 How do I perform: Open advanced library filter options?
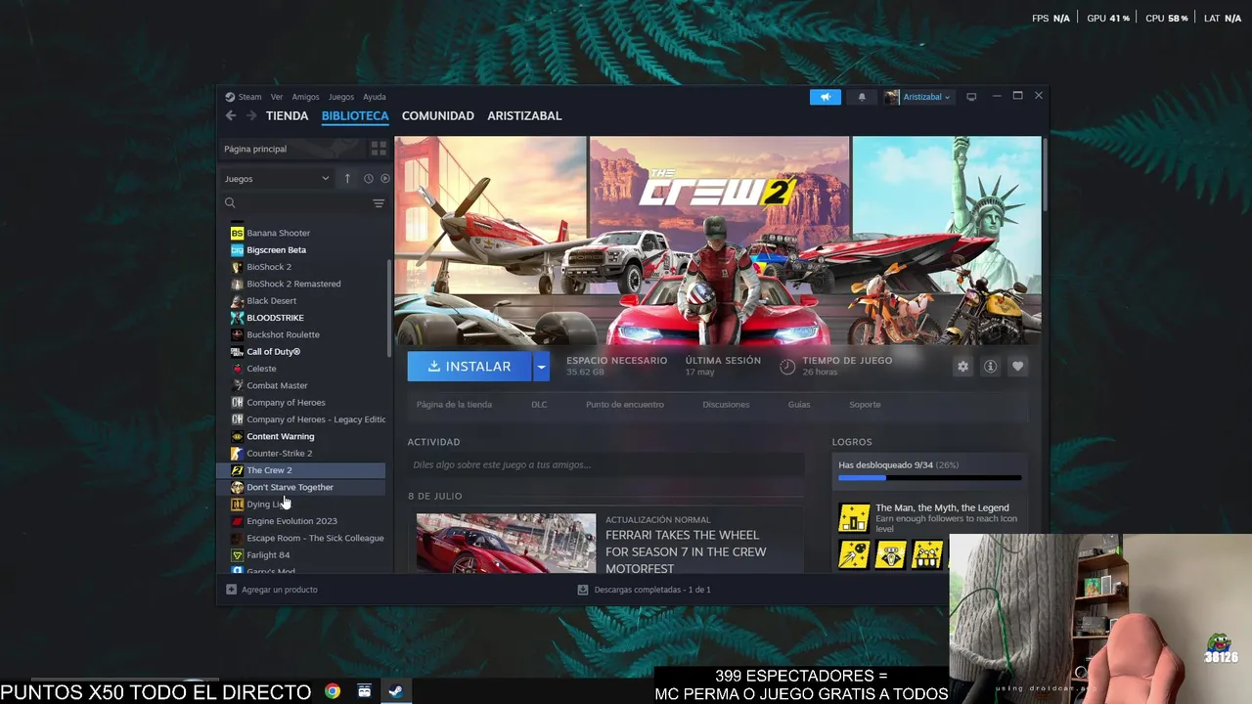pyautogui.click(x=379, y=203)
